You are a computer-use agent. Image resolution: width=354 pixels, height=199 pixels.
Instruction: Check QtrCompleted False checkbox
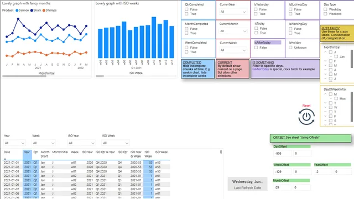pyautogui.click(x=186, y=9)
